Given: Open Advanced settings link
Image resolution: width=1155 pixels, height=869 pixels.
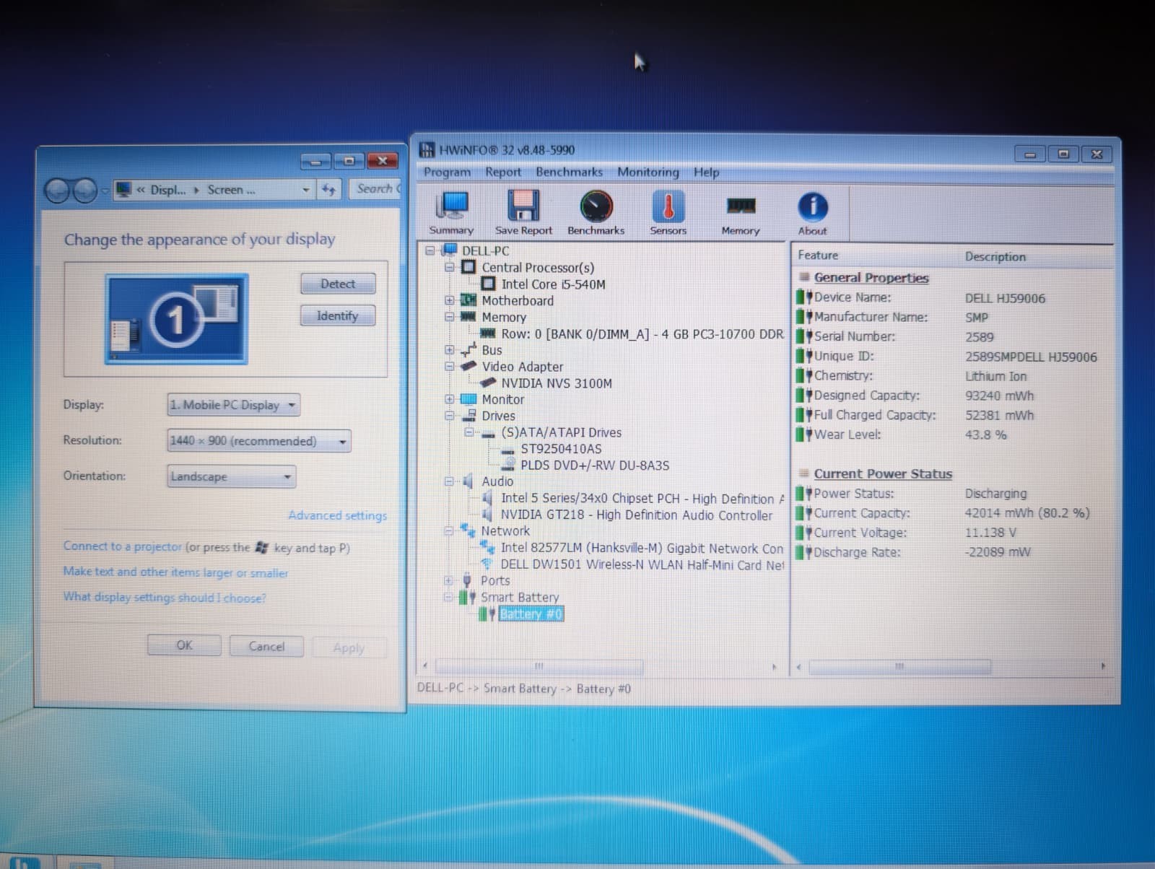Looking at the screenshot, I should [x=337, y=515].
